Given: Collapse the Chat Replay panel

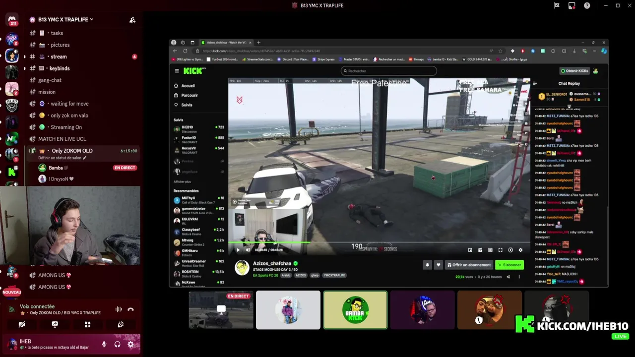Looking at the screenshot, I should point(534,83).
